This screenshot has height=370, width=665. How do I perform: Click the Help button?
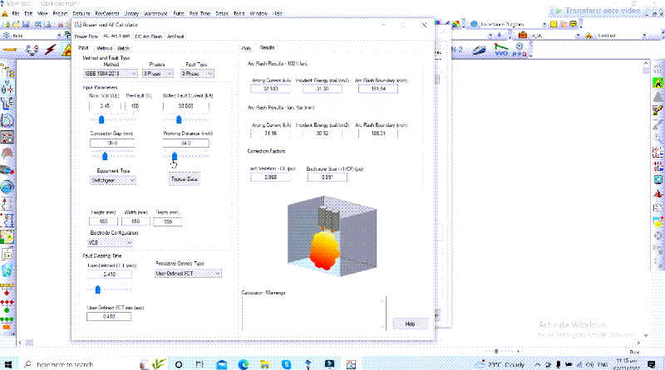(x=409, y=324)
